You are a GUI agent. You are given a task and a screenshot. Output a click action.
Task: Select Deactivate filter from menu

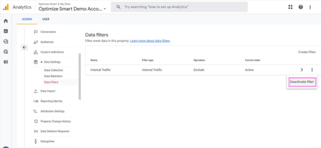[302, 82]
